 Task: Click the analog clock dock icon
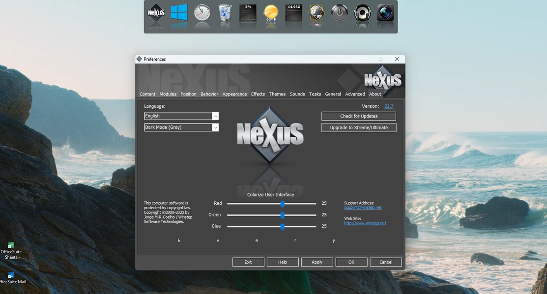click(202, 13)
